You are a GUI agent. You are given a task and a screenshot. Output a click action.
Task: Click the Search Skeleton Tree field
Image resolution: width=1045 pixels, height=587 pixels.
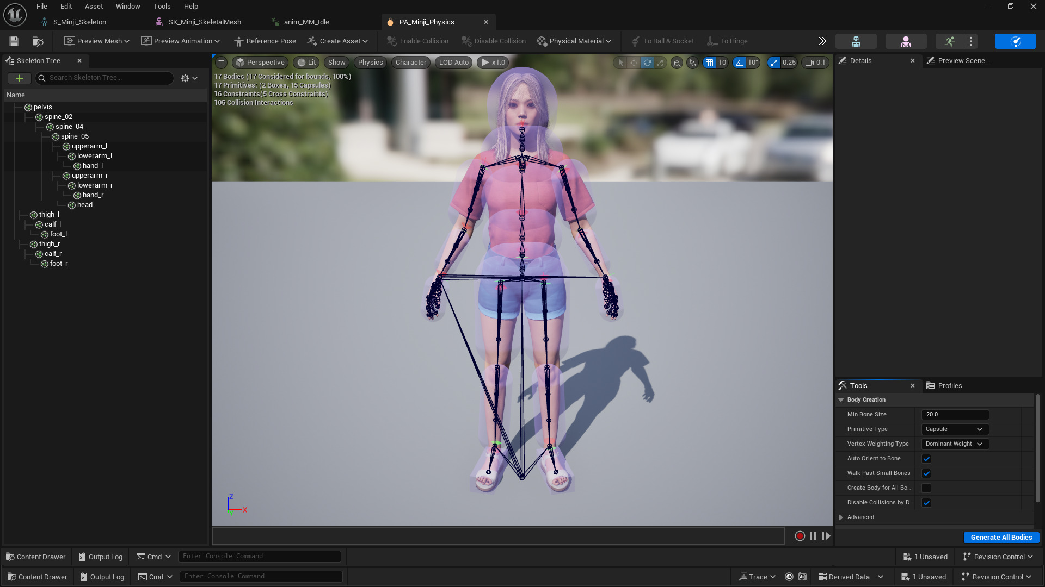click(104, 78)
